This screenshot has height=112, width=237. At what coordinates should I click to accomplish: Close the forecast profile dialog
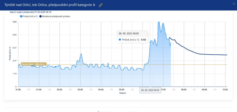point(234,4)
